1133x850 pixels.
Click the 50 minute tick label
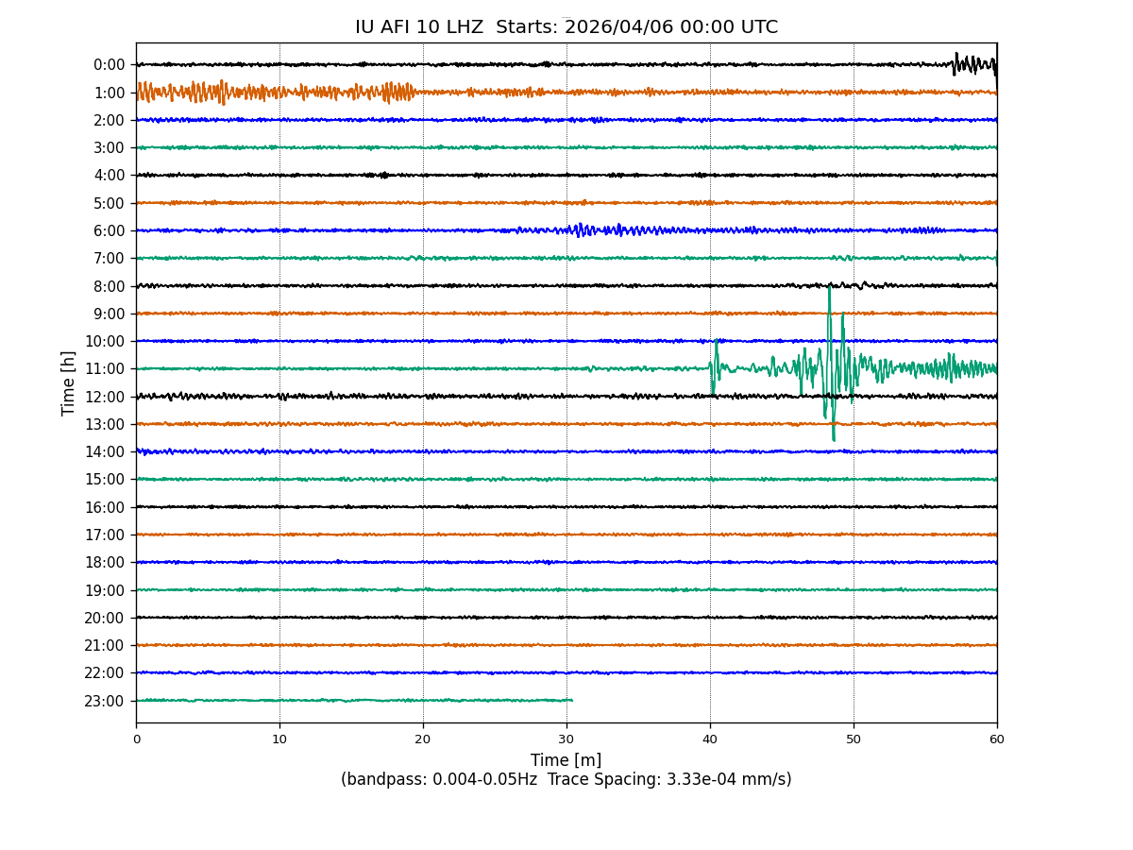(x=854, y=739)
